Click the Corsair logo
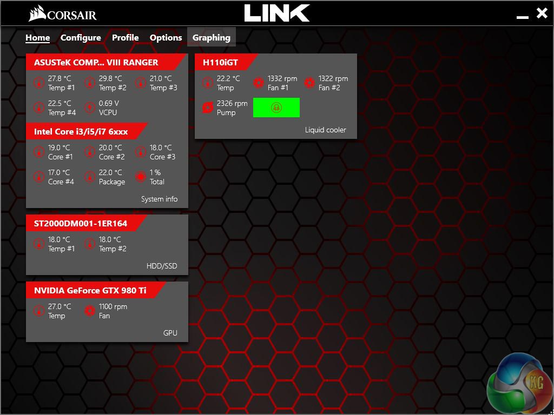This screenshot has width=554, height=415. pos(62,15)
